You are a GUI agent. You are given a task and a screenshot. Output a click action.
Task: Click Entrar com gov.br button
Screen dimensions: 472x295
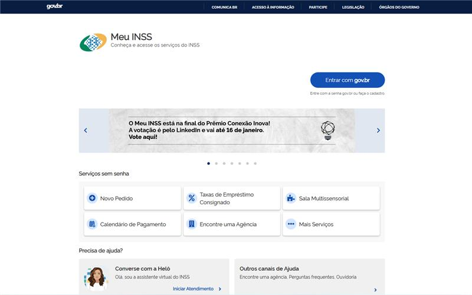click(348, 80)
